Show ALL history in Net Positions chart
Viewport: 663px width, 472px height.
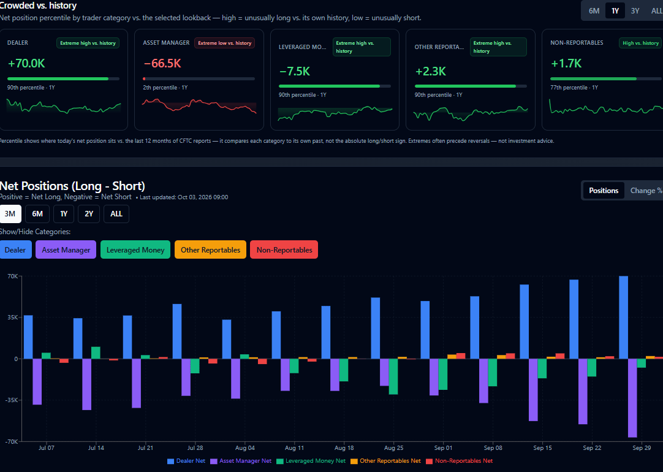(x=116, y=213)
